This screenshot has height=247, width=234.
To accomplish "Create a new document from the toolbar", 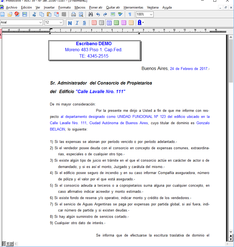I will pyautogui.click(x=2, y=14).
